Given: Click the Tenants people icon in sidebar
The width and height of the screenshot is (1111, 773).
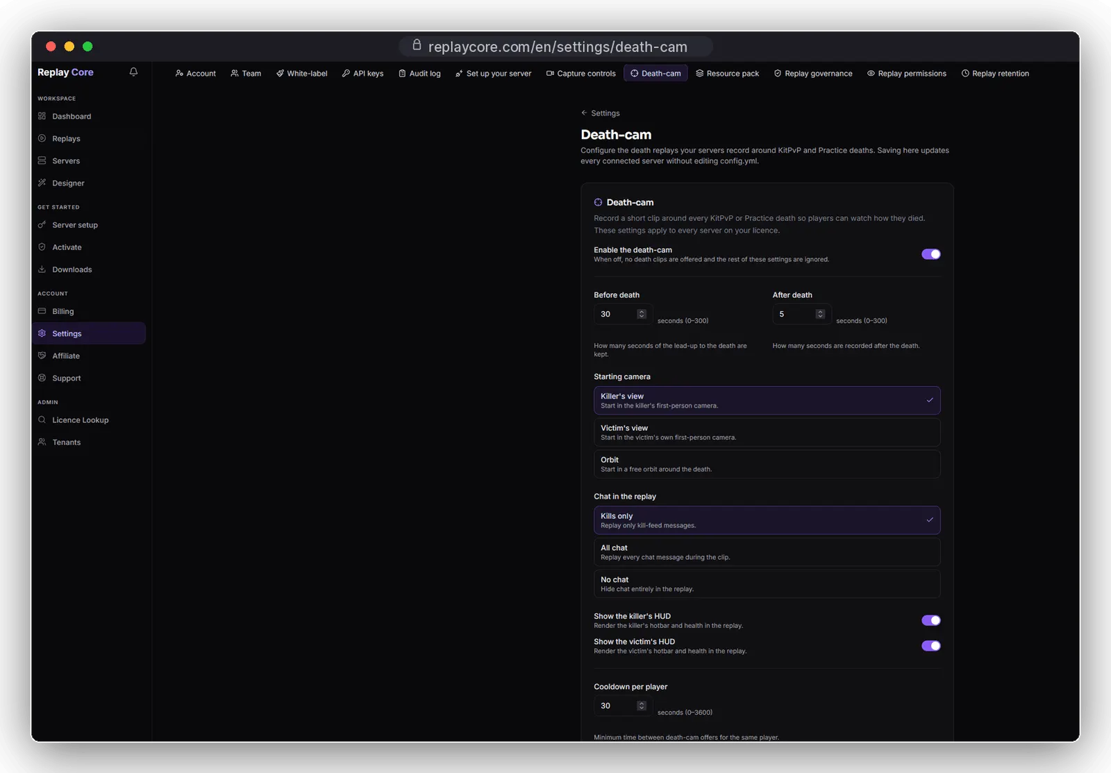Looking at the screenshot, I should point(42,442).
